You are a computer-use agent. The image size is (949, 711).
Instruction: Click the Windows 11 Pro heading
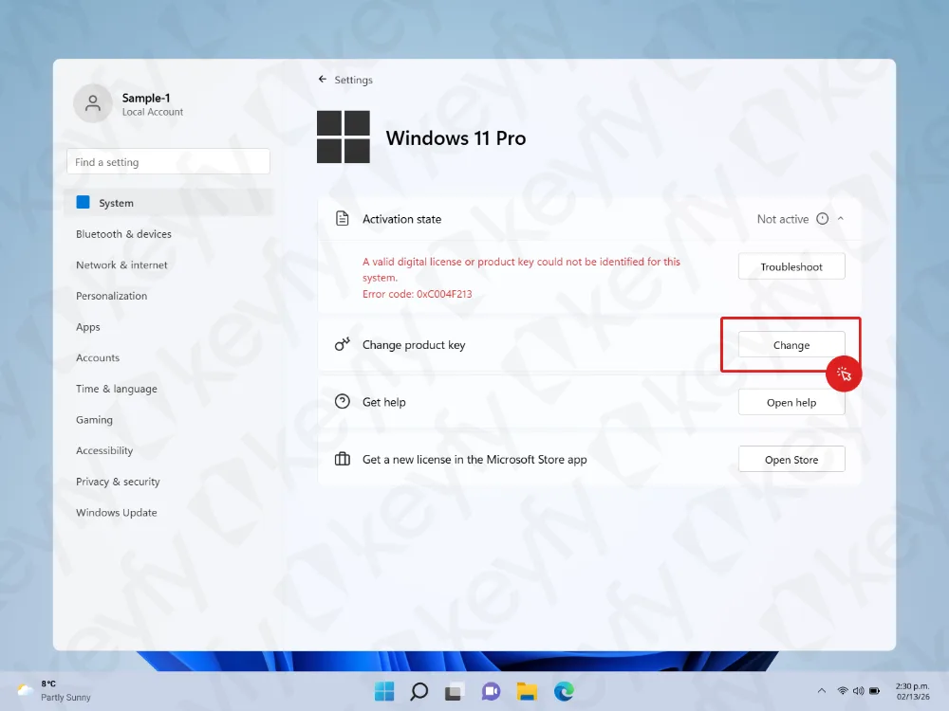(456, 137)
